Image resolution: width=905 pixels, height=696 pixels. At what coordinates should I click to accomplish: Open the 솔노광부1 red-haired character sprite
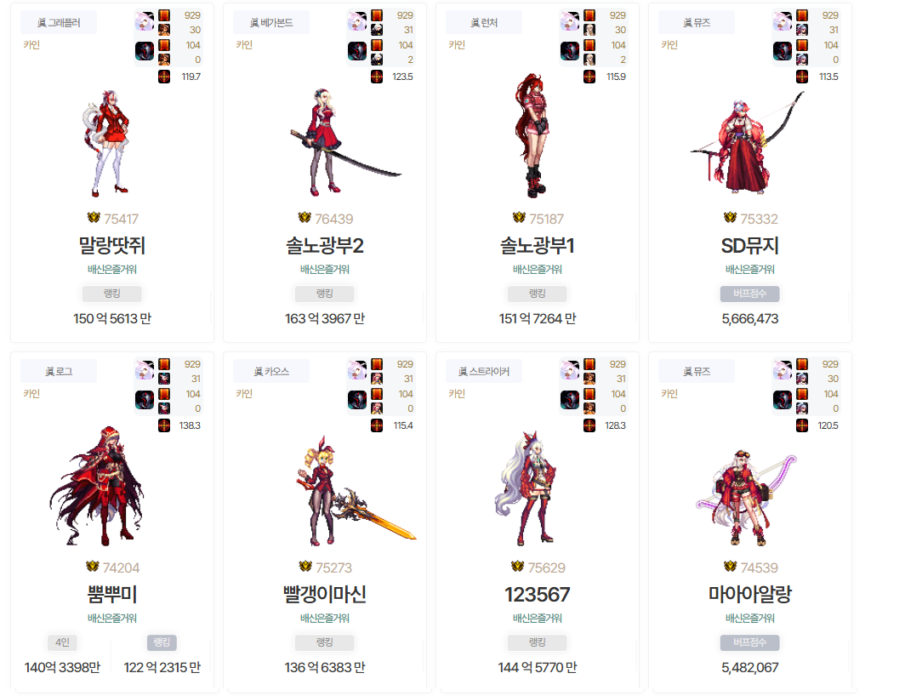click(532, 136)
